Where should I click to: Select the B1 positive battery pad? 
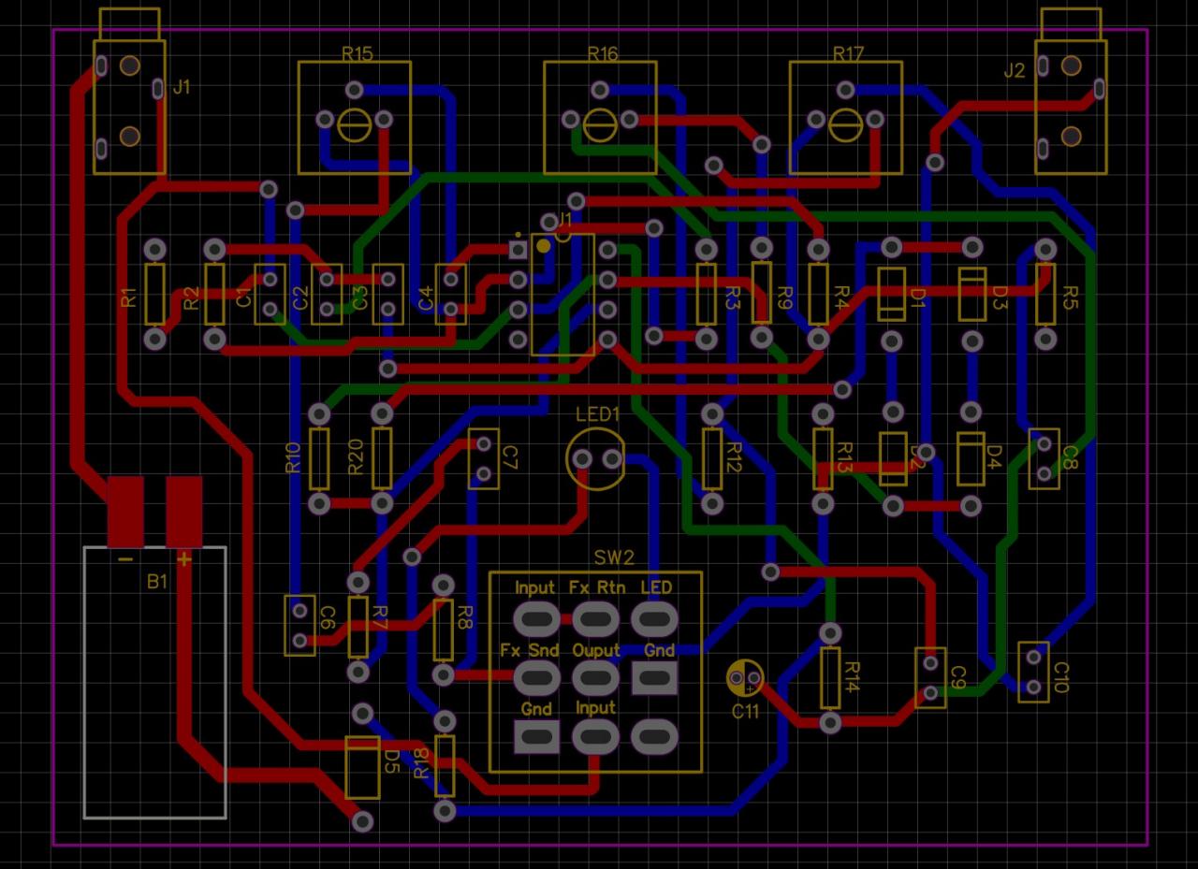point(184,512)
